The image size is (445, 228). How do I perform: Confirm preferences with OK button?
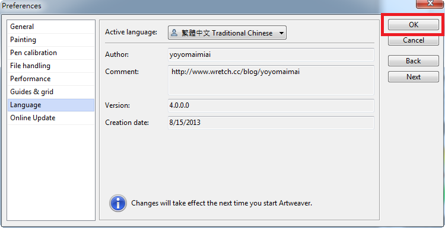tap(413, 25)
